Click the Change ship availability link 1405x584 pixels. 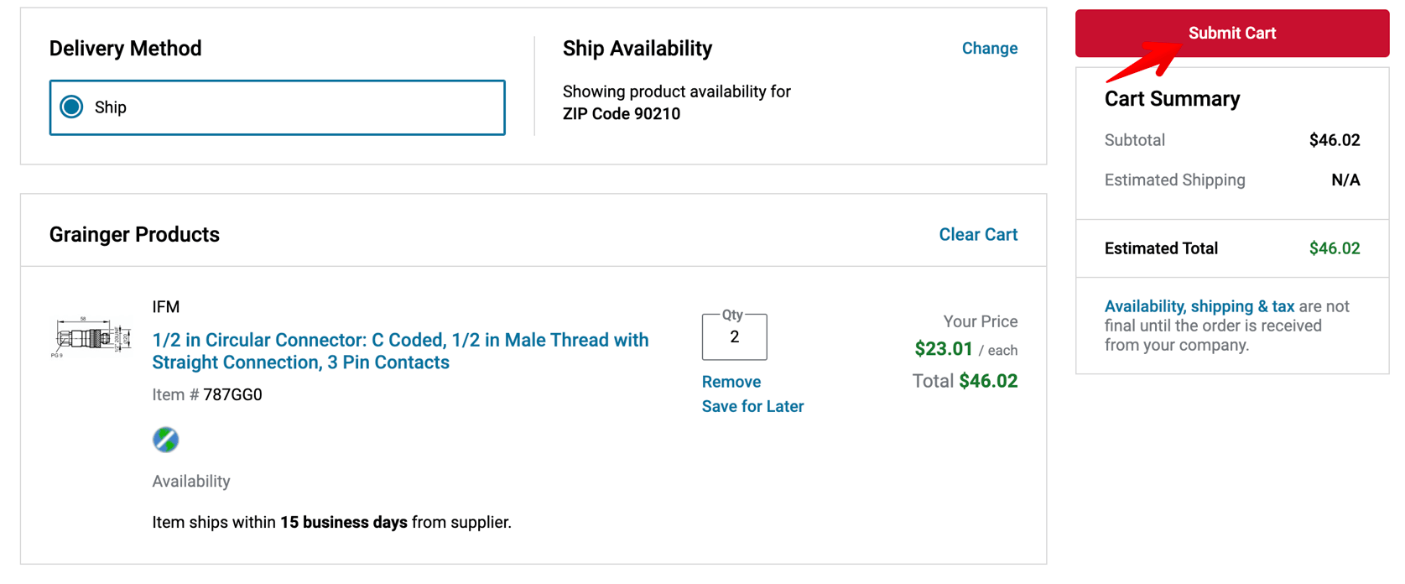coord(989,49)
